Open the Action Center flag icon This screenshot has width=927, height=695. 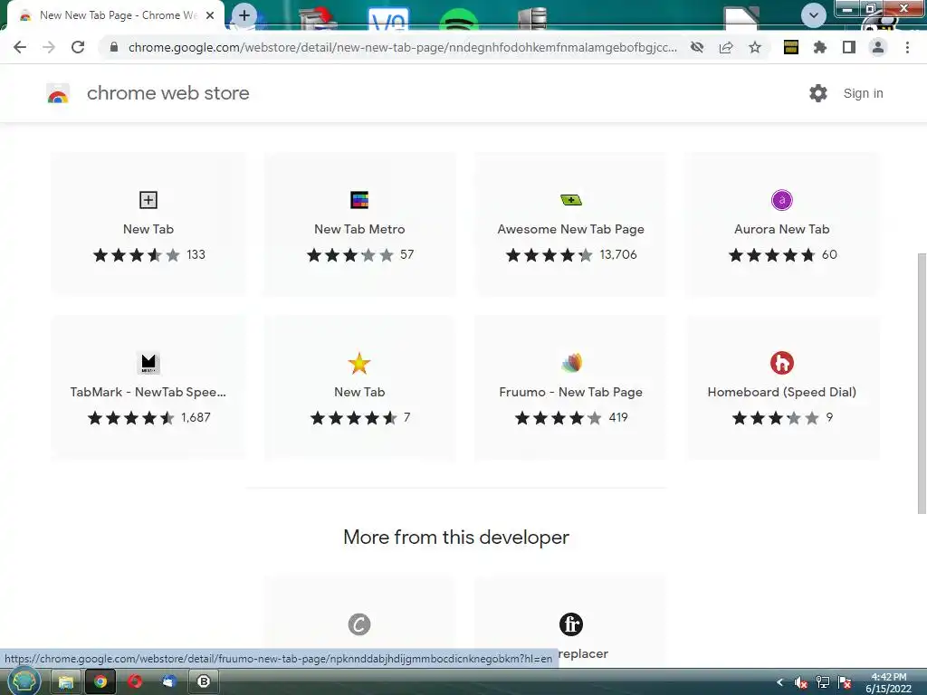[x=845, y=682]
